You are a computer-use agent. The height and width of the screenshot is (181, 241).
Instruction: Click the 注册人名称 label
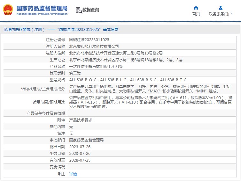tap(55, 46)
